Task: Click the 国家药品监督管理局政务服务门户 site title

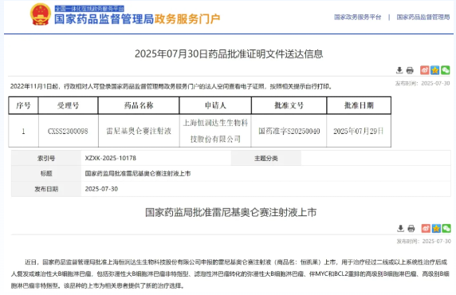Action: pos(137,19)
